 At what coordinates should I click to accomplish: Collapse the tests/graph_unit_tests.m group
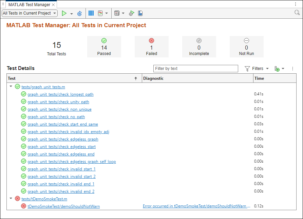11,87
